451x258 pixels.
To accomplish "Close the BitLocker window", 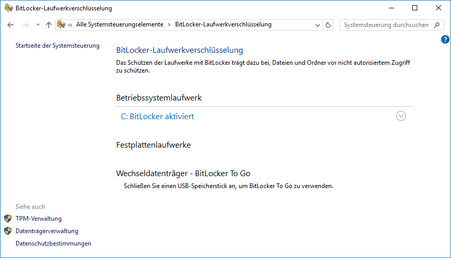I will click(439, 8).
